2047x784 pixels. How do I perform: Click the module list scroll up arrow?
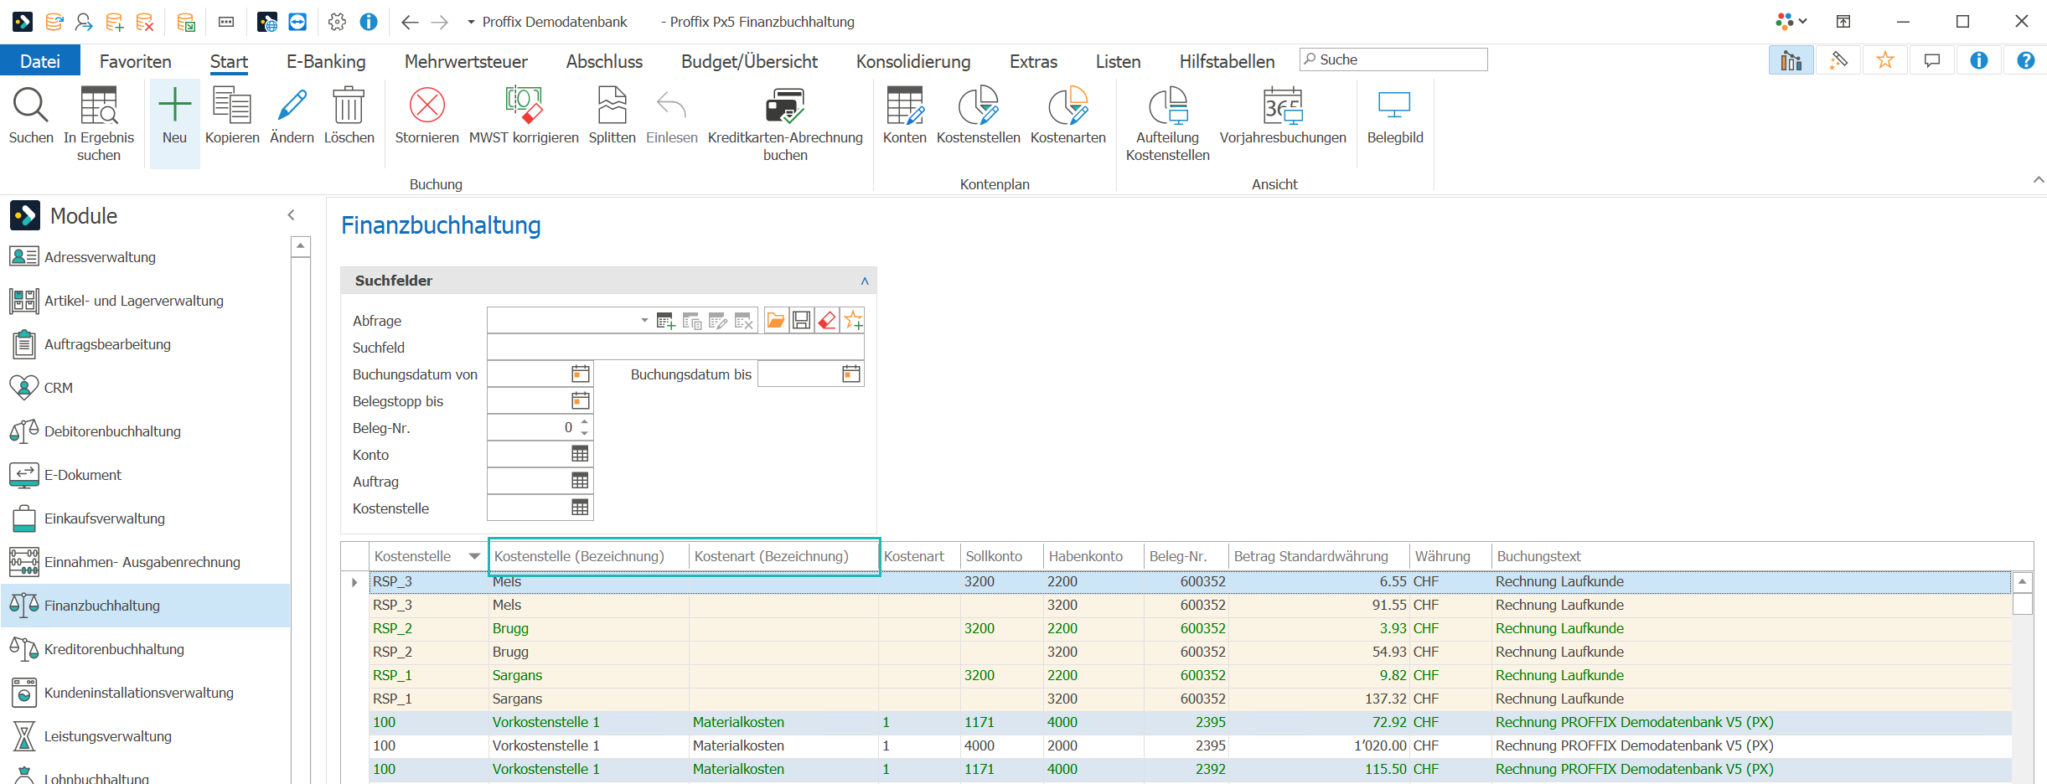coord(301,246)
